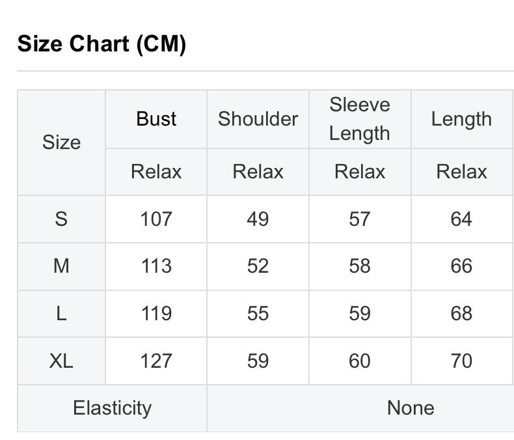
Task: Select the bust value 107
Action: 156,219
